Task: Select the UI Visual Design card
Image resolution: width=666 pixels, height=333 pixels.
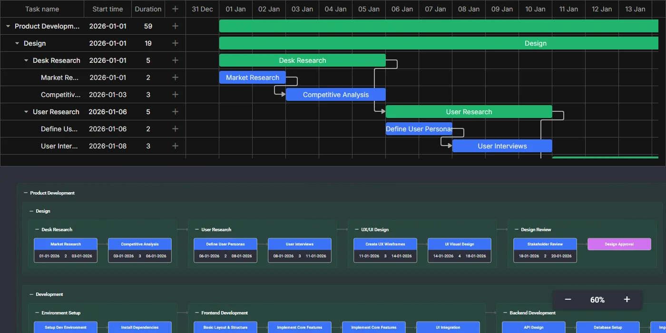Action: pyautogui.click(x=460, y=250)
